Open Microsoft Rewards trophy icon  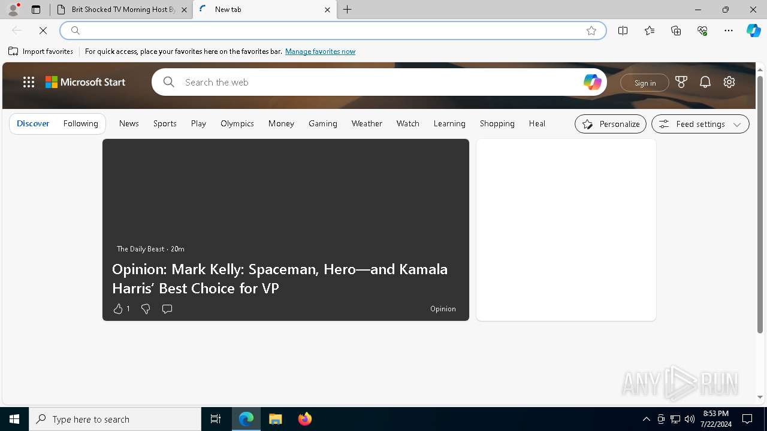(681, 82)
